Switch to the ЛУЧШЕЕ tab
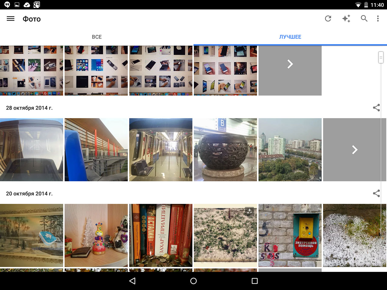 tap(290, 37)
